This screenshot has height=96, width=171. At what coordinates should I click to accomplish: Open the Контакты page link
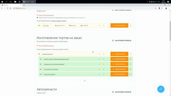(49, 74)
